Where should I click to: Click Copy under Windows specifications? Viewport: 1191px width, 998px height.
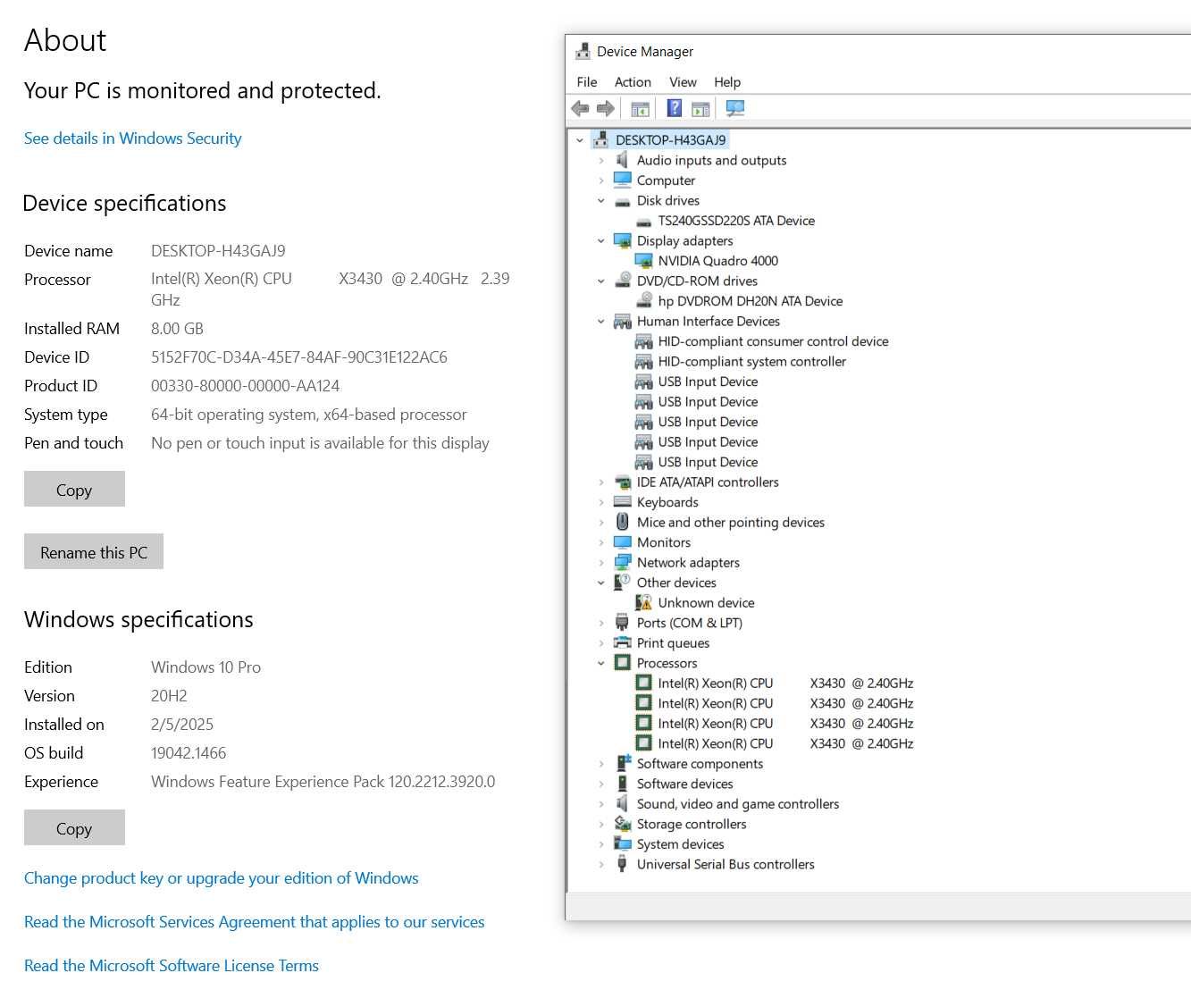pyautogui.click(x=74, y=828)
